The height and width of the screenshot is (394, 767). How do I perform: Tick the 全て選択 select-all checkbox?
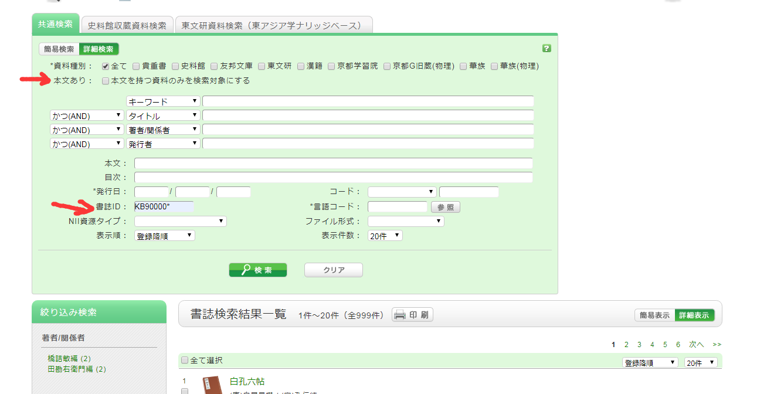coord(185,361)
